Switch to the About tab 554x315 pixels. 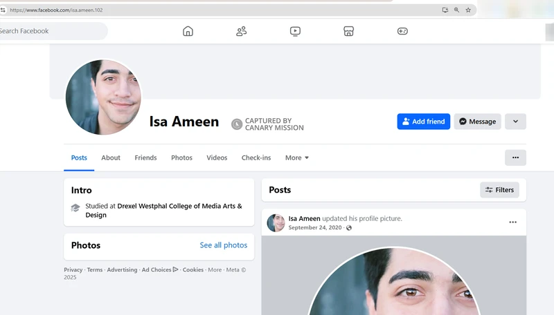(x=111, y=158)
